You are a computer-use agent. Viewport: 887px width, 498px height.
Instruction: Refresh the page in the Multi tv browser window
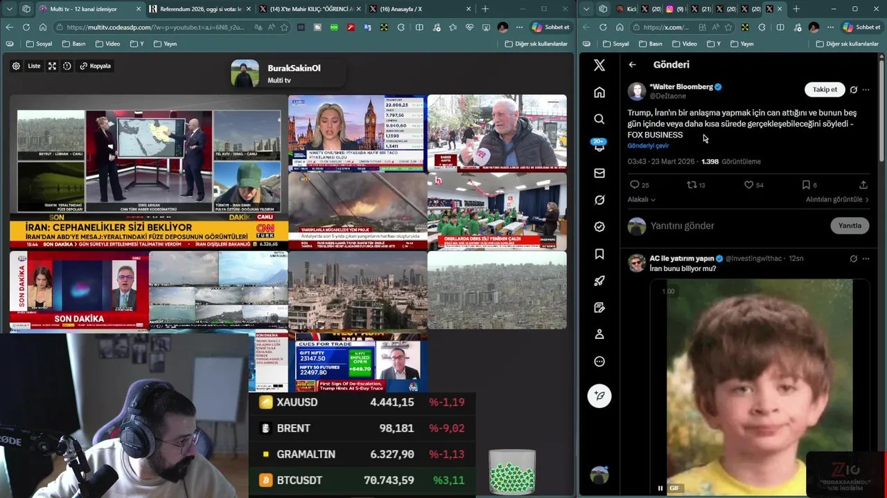(x=26, y=27)
